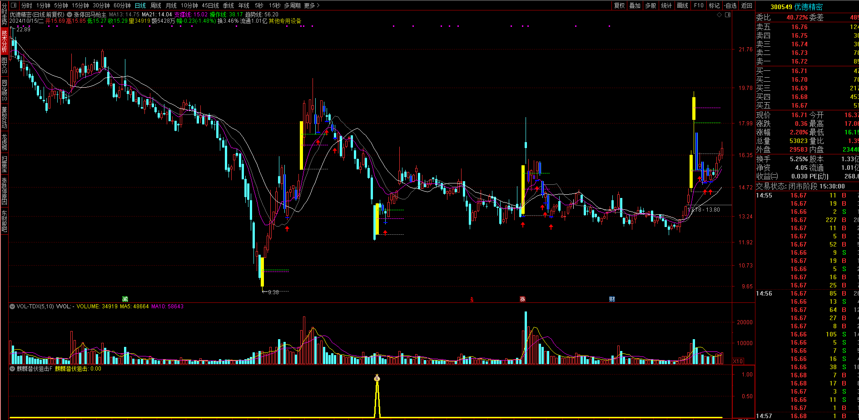
Task: Expand the 更多 periods menu
Action: click(x=312, y=5)
